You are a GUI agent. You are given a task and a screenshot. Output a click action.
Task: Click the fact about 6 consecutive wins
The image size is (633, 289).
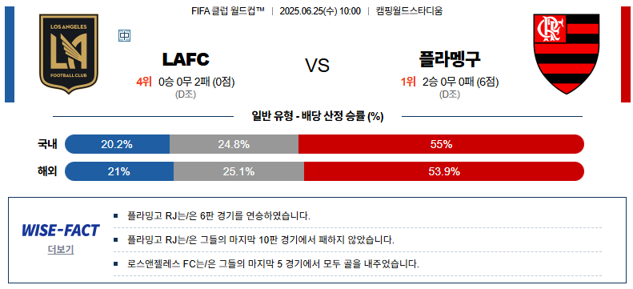tap(218, 216)
